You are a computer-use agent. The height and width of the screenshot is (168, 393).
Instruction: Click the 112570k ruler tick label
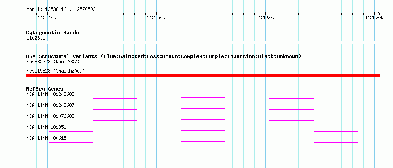(374, 18)
